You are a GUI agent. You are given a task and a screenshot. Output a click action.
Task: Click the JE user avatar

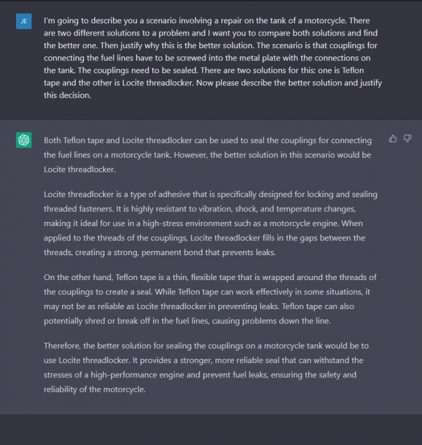pos(24,21)
